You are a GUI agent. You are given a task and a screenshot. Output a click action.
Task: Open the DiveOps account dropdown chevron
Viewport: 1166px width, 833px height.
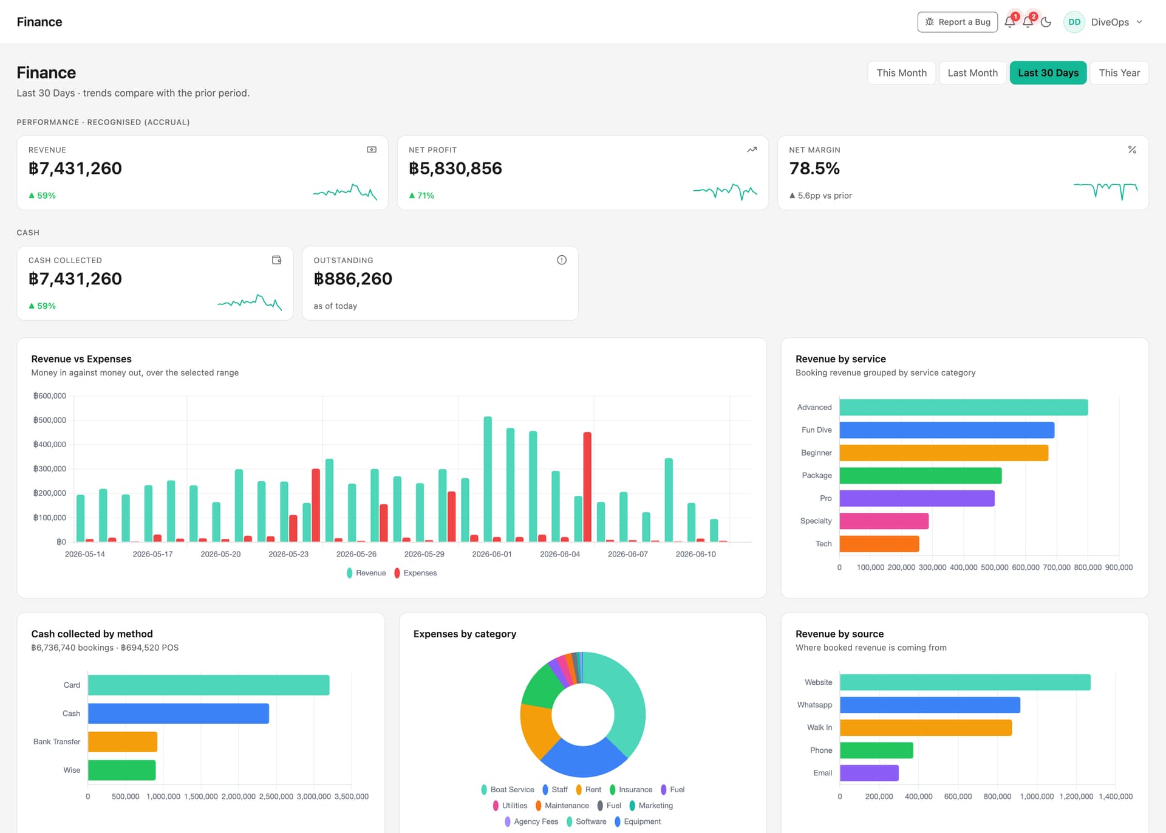(x=1139, y=22)
